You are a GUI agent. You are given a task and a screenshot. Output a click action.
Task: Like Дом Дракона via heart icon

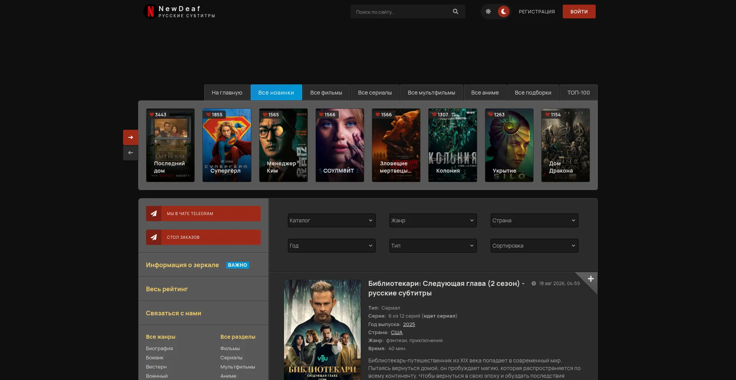547,114
